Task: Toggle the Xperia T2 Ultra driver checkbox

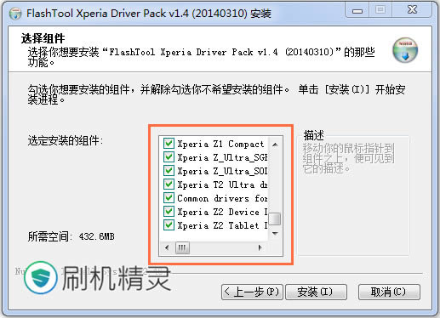Action: coord(169,185)
